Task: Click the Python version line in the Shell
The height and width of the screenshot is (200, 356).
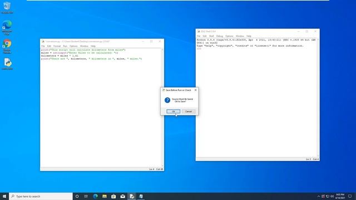Action: pos(256,41)
